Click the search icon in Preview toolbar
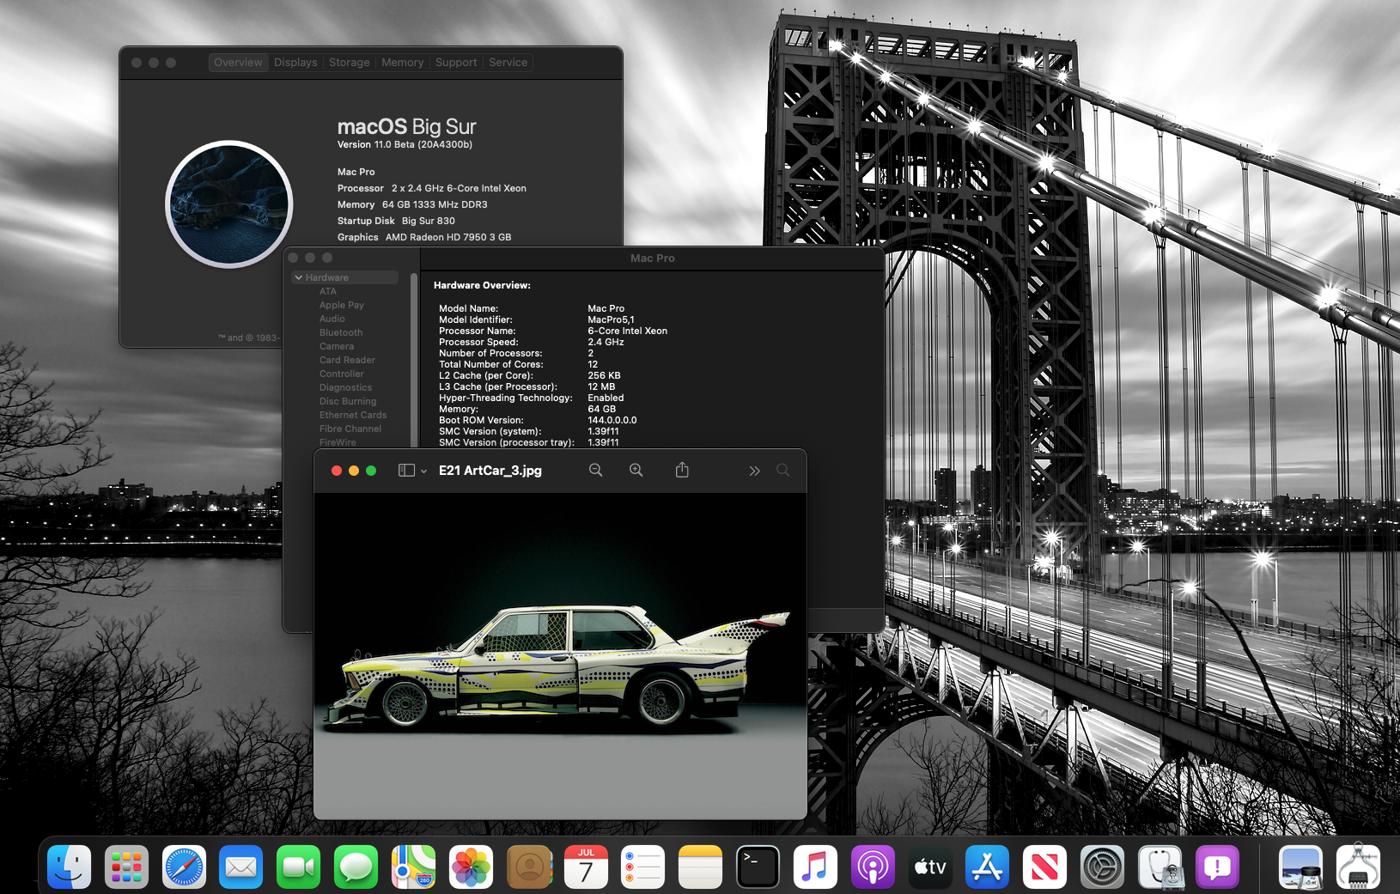This screenshot has height=894, width=1400. tap(782, 471)
